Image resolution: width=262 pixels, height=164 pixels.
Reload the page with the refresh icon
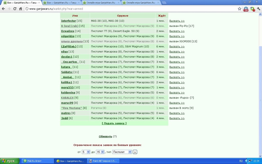15,9
